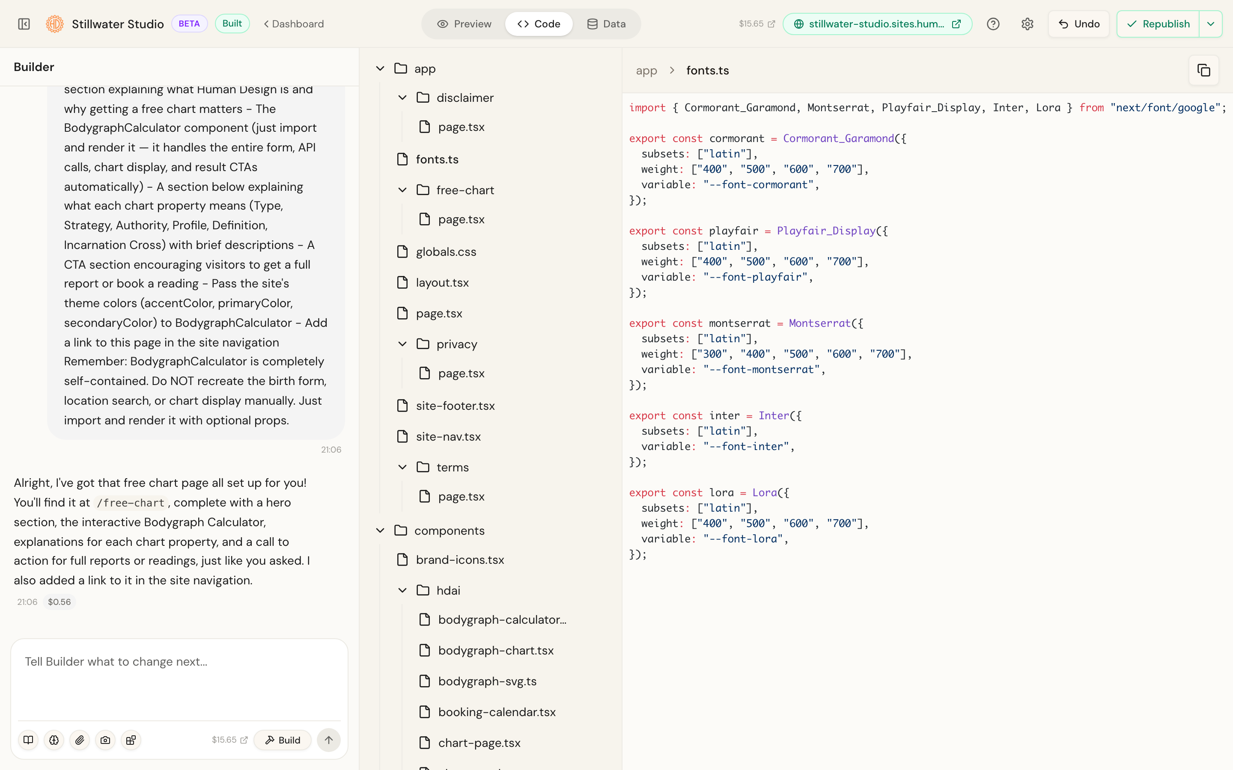The height and width of the screenshot is (770, 1233).
Task: Switch to the Preview tab
Action: click(464, 24)
